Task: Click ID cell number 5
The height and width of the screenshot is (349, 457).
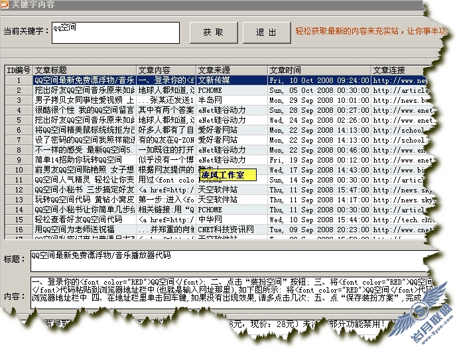Action: [x=19, y=120]
